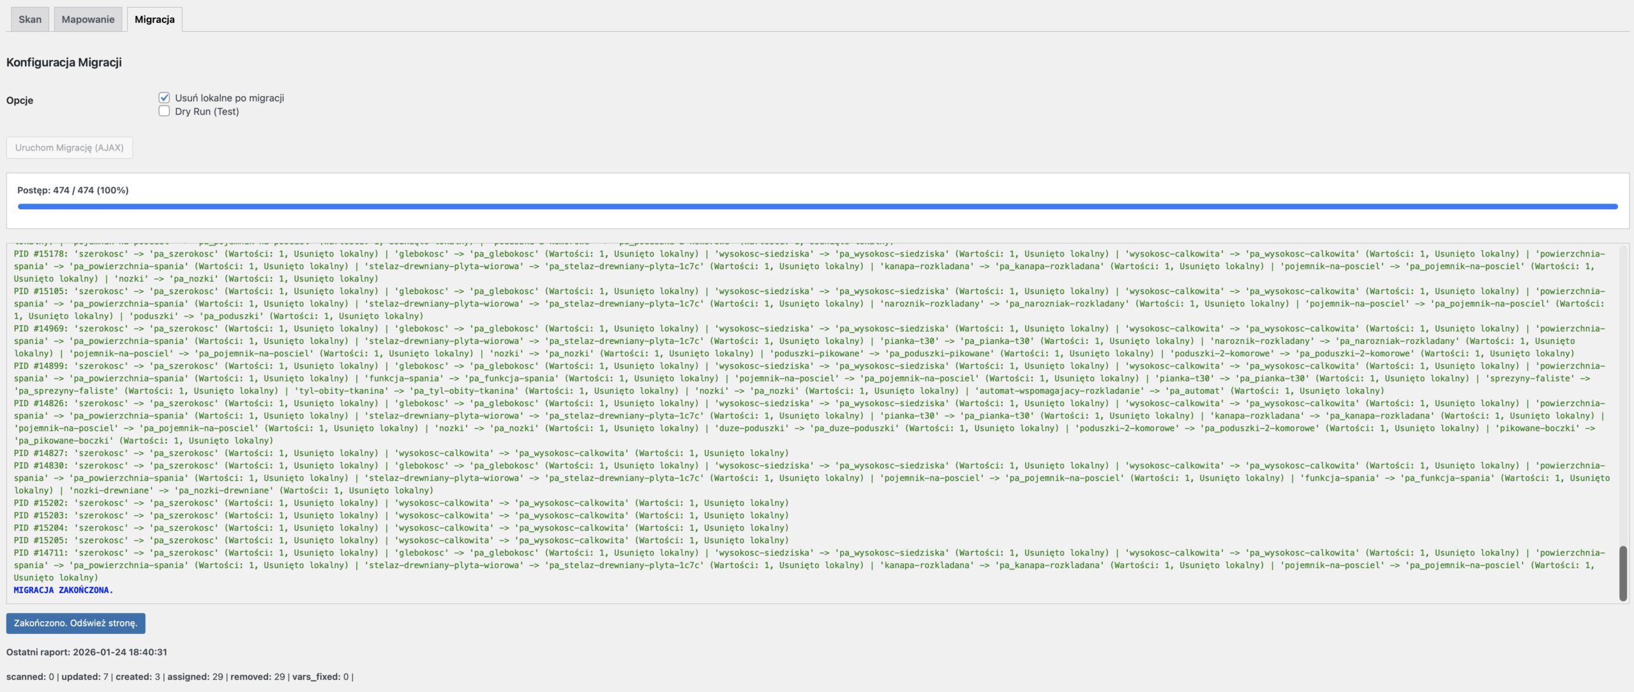
Task: Select log entry PID #15202
Action: click(x=41, y=503)
